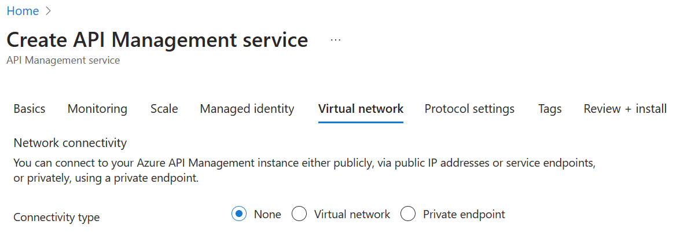This screenshot has height=250, width=680.
Task: Jump to the Review + install tab
Action: [x=625, y=109]
